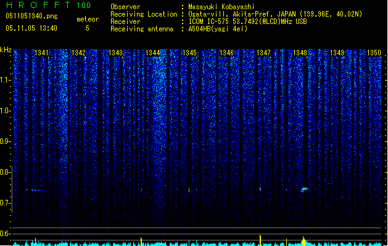Click the 0.8 frequency axis label
Screen dimensions: 388x246
[5, 172]
